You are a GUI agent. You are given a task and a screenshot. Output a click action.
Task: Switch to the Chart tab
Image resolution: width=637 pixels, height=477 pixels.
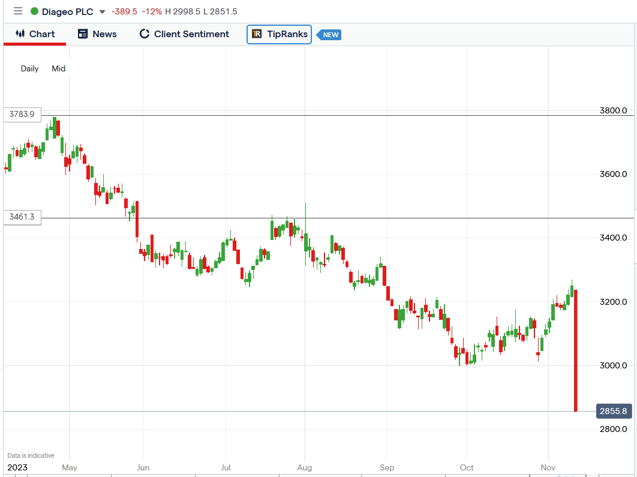(x=35, y=34)
